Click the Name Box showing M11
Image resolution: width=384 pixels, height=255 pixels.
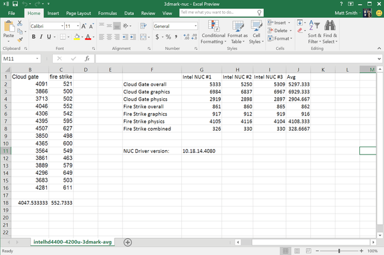20,59
